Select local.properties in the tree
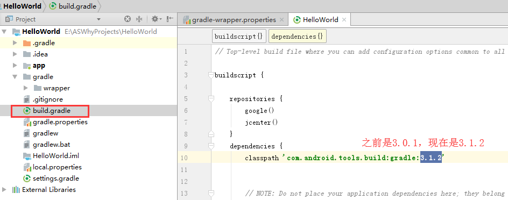The width and height of the screenshot is (508, 200). coord(57,167)
